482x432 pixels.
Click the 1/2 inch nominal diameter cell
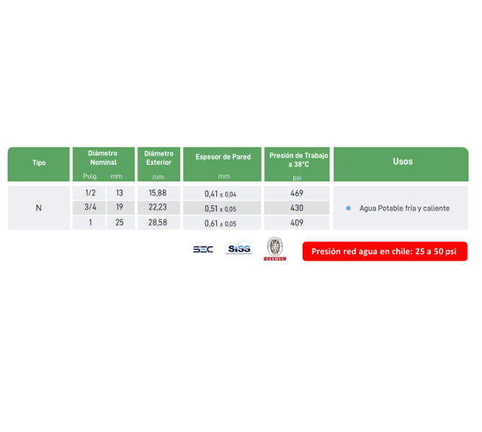coord(90,193)
